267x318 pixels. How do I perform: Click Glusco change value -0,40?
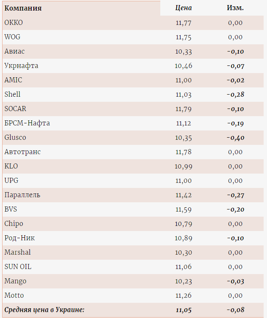coord(235,138)
